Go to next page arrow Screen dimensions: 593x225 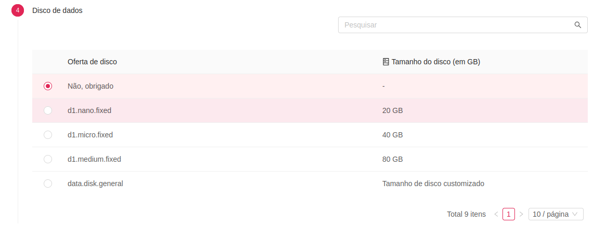click(x=521, y=214)
